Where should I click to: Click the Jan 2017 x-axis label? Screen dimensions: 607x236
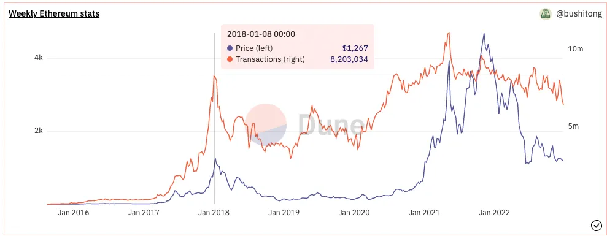pos(144,212)
